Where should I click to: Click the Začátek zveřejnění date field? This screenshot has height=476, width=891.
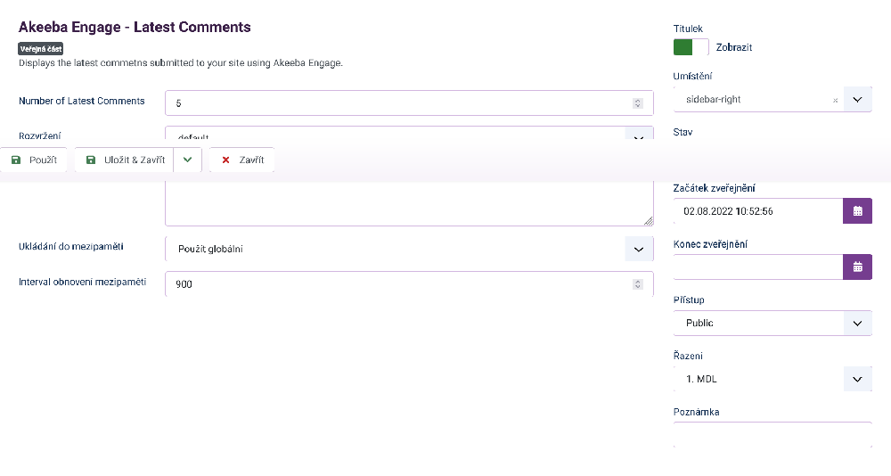coord(758,211)
